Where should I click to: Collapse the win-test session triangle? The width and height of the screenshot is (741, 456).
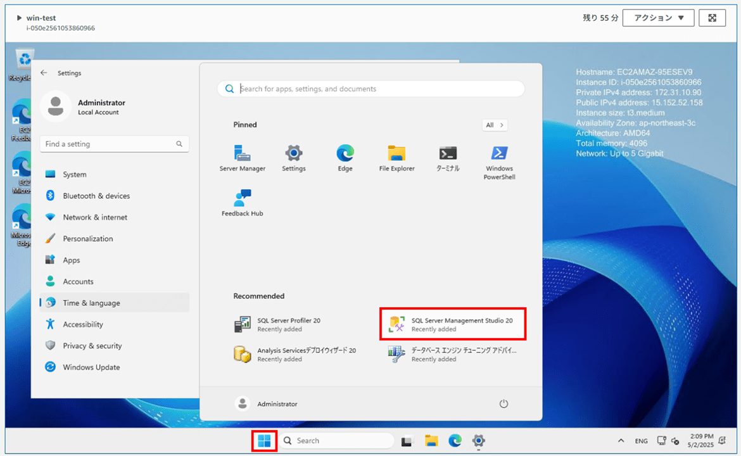[19, 18]
